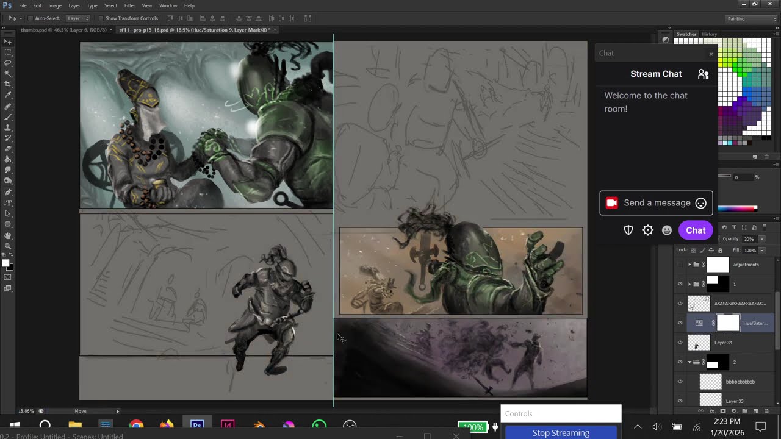Select the Brush tool
The image size is (781, 439).
pyautogui.click(x=8, y=116)
